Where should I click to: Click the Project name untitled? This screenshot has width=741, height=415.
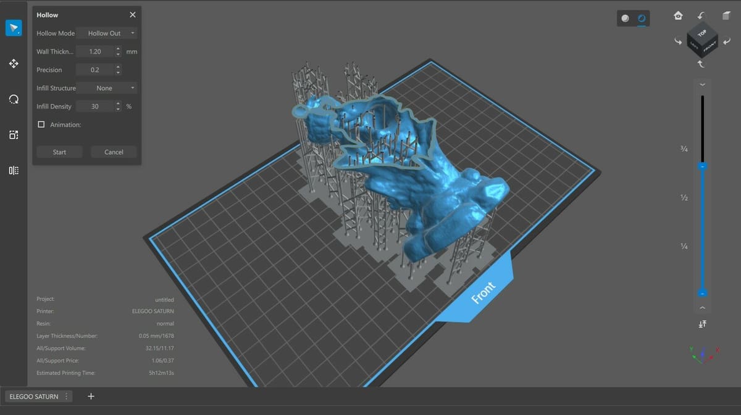coord(164,300)
